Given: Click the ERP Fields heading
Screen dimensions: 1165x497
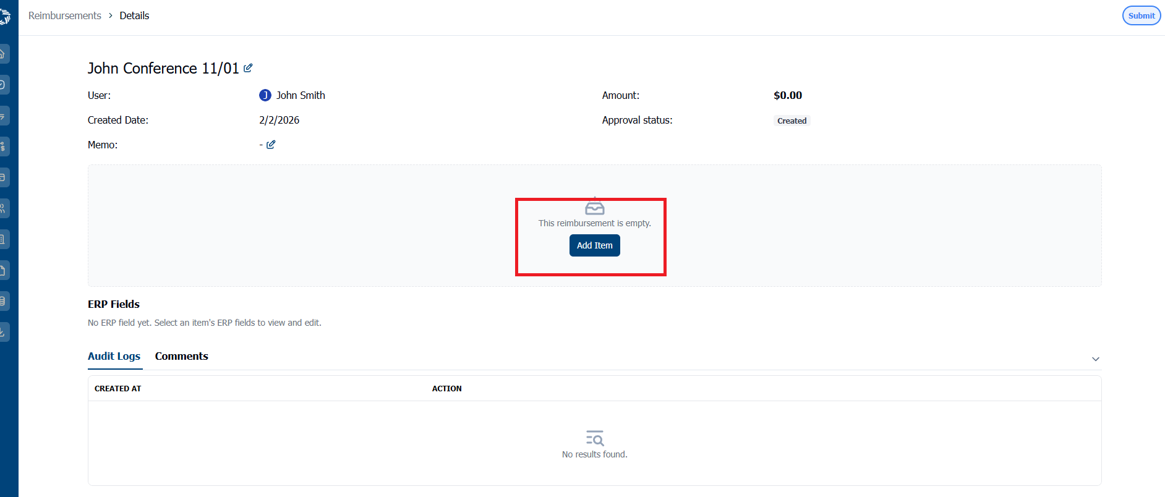Looking at the screenshot, I should [114, 304].
